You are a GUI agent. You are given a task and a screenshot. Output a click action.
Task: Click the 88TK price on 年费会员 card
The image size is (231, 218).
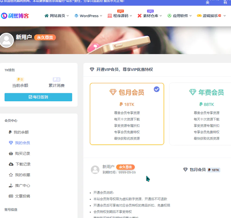(206, 104)
